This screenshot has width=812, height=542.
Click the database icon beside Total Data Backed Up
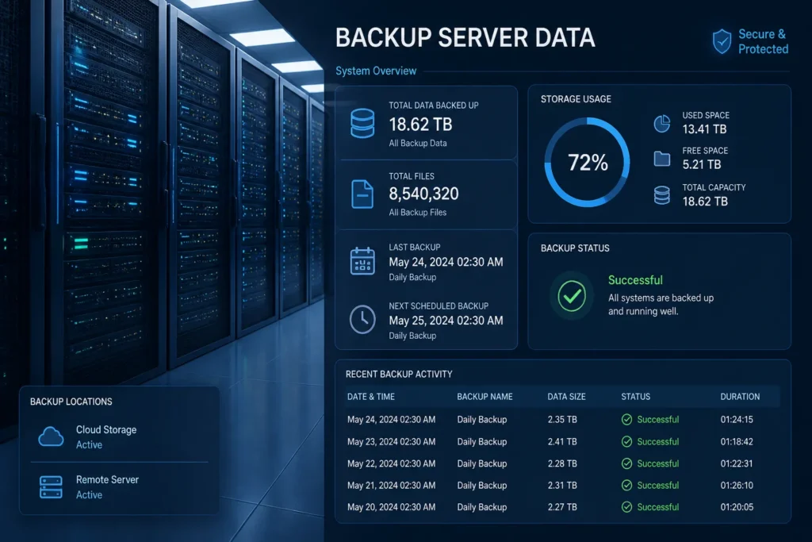click(362, 123)
